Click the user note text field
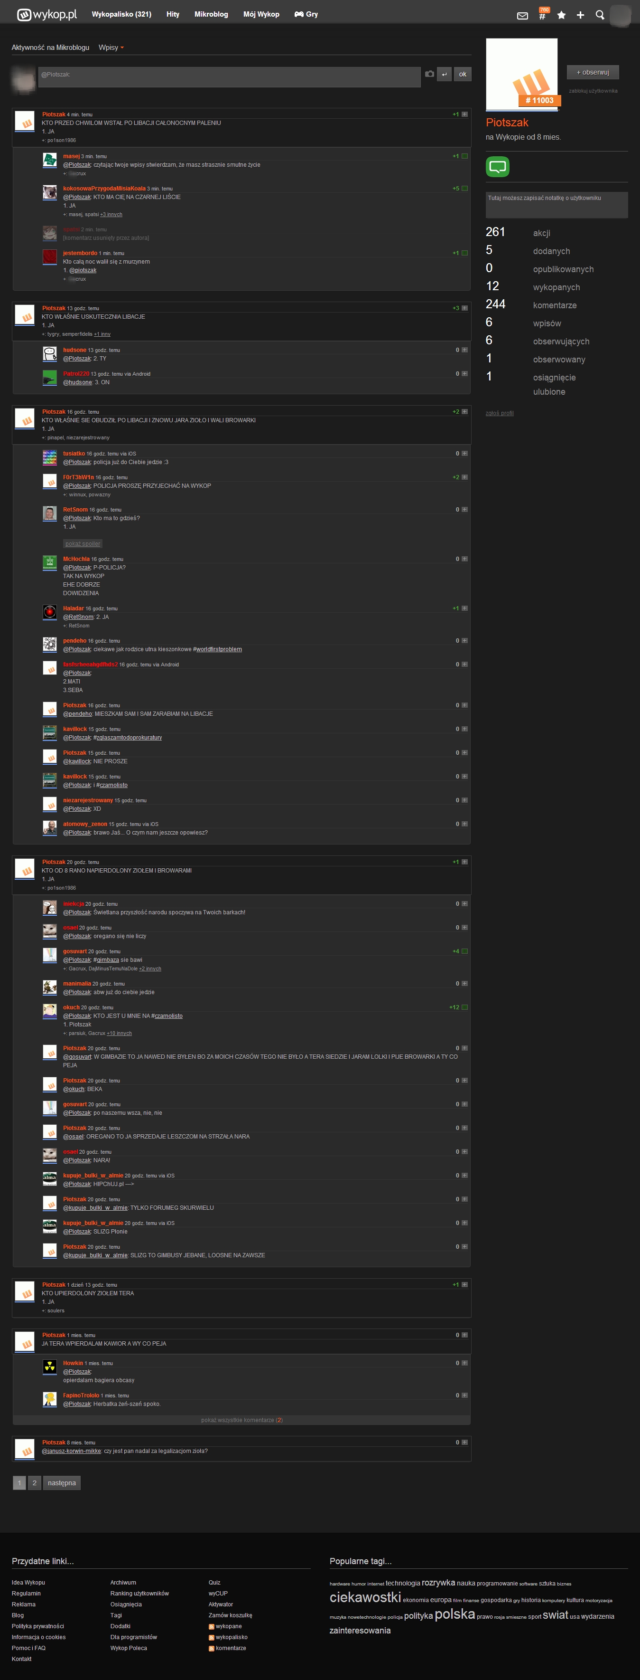The height and width of the screenshot is (1680, 640). pyautogui.click(x=557, y=205)
